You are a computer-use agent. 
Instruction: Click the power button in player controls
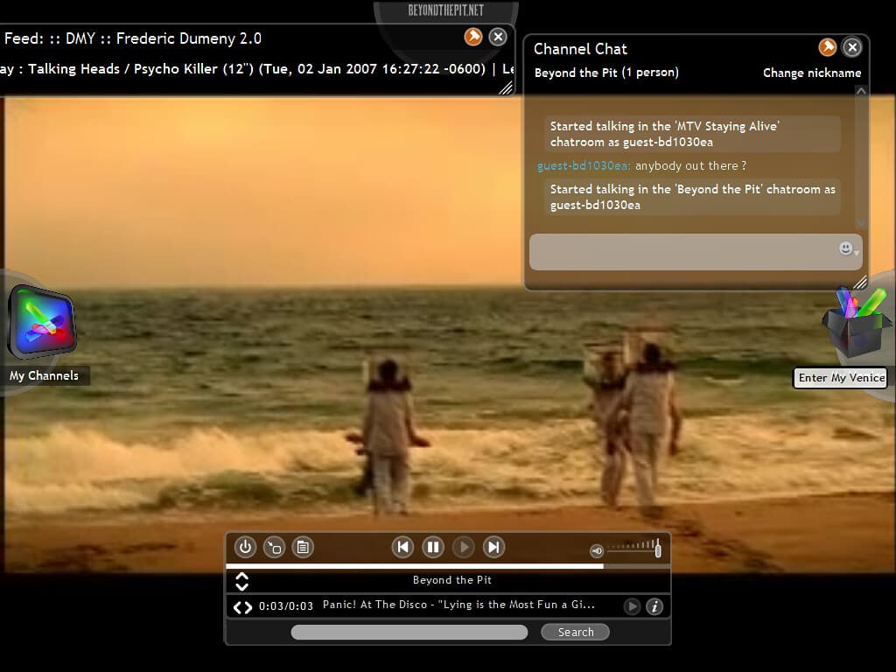(245, 547)
